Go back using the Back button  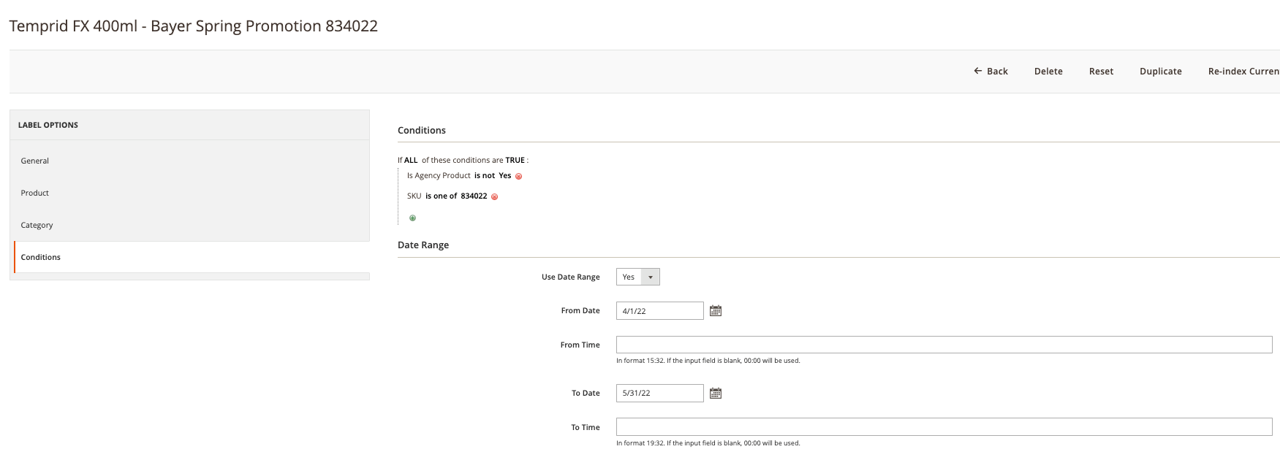(991, 72)
